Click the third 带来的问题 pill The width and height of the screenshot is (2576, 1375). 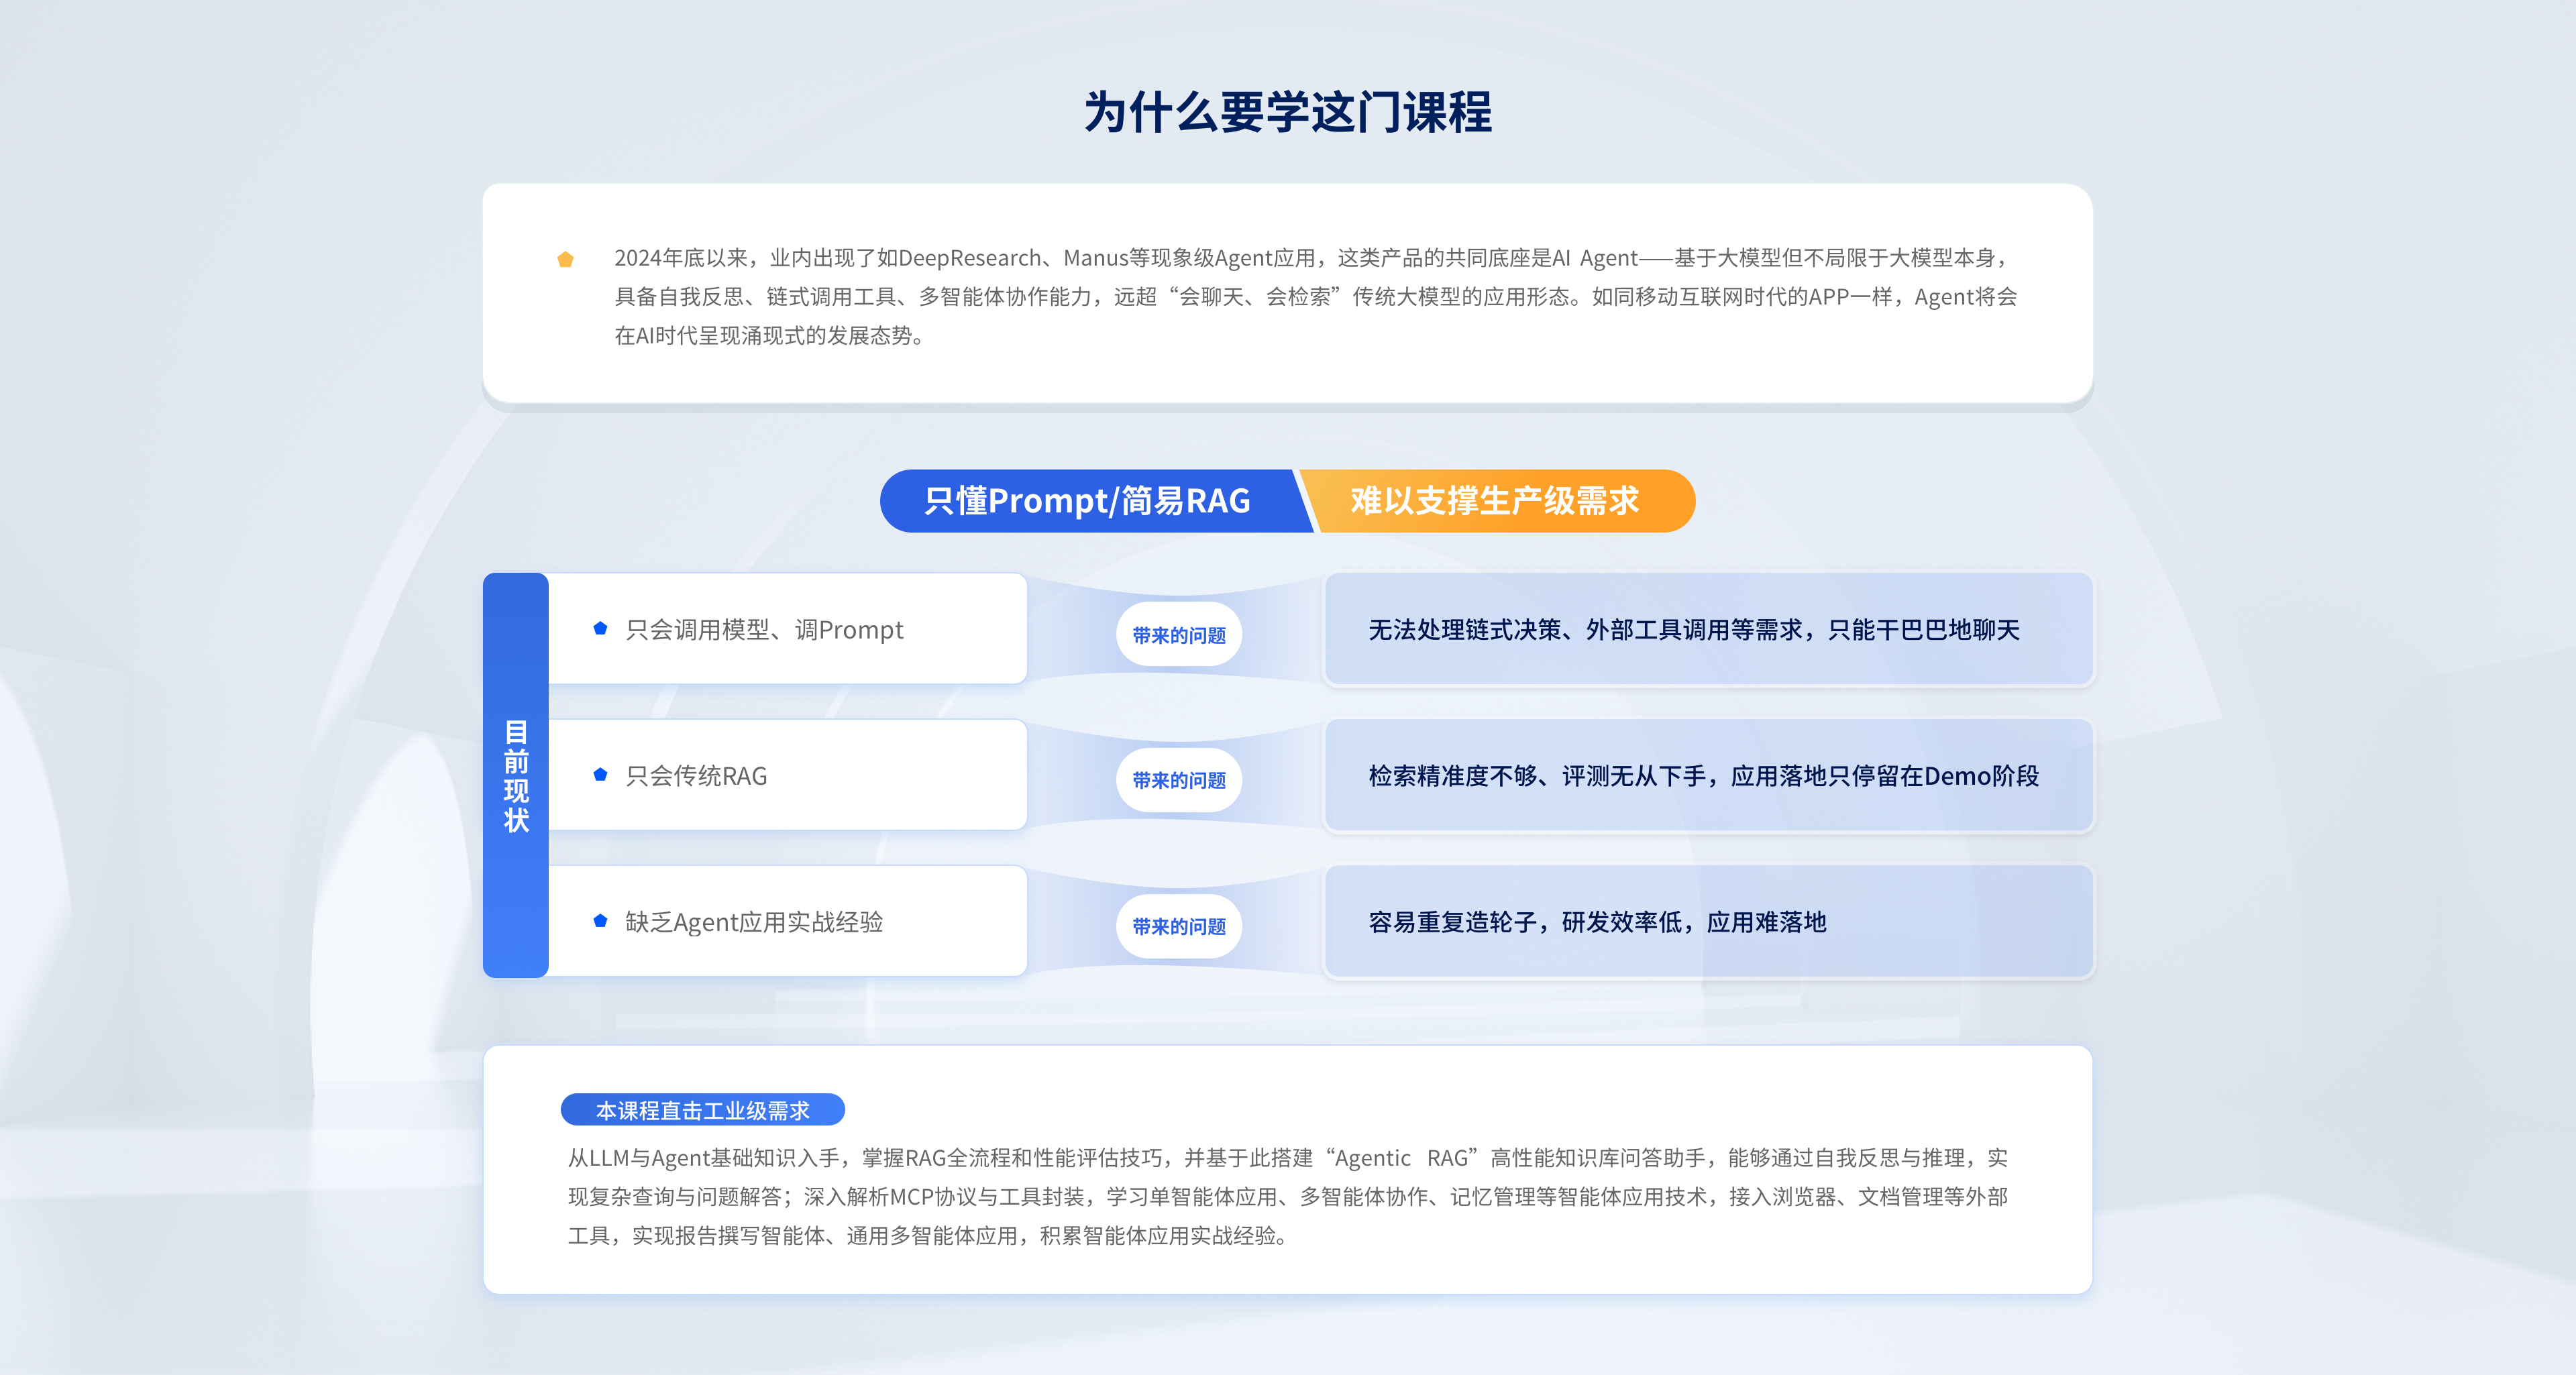(x=1178, y=926)
